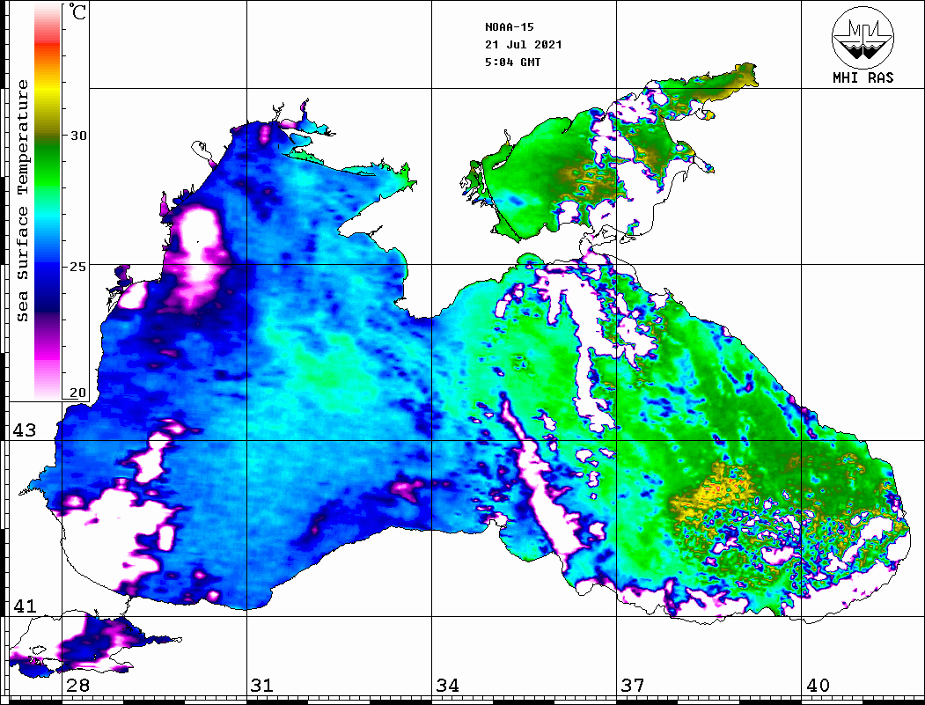The image size is (925, 705).
Task: Click the '5:04 GMT' time text
Action: coord(512,62)
